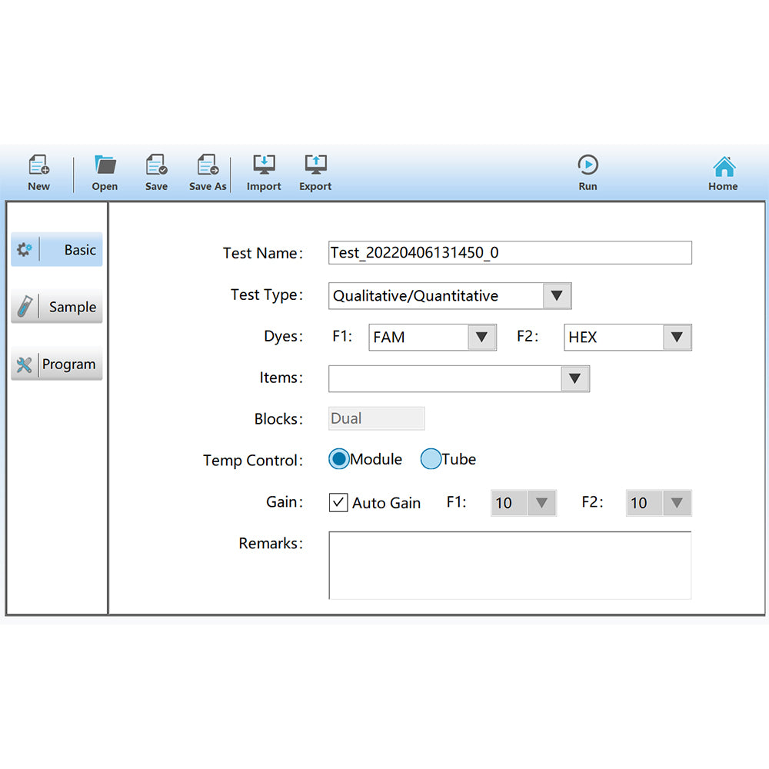Enable Auto Gain checkbox
The height and width of the screenshot is (769, 769).
click(x=338, y=502)
